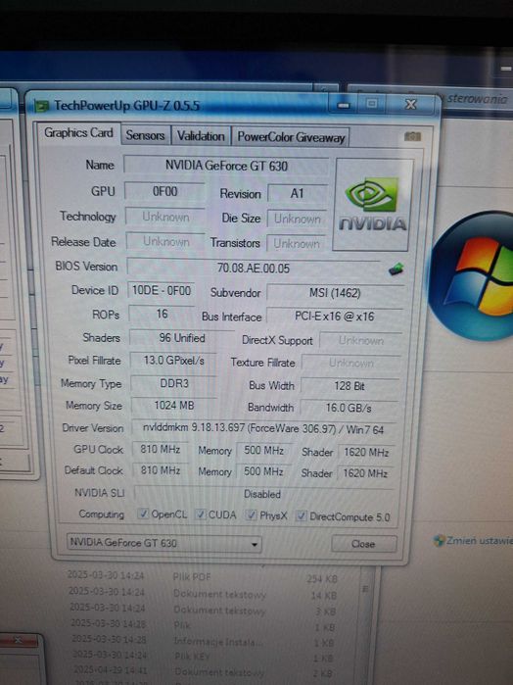Image resolution: width=513 pixels, height=685 pixels.
Task: Toggle the PhysX checkbox
Action: tap(251, 515)
